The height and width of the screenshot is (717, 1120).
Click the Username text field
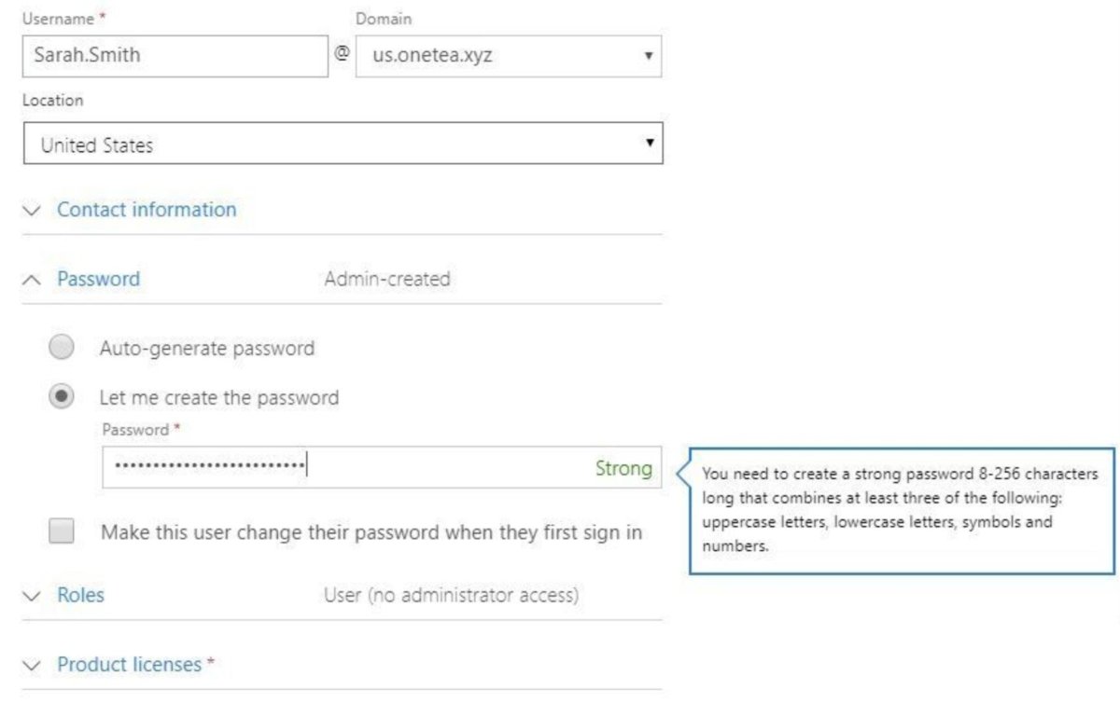coord(175,56)
